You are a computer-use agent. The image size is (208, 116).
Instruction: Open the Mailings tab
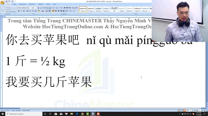click(x=41, y=4)
